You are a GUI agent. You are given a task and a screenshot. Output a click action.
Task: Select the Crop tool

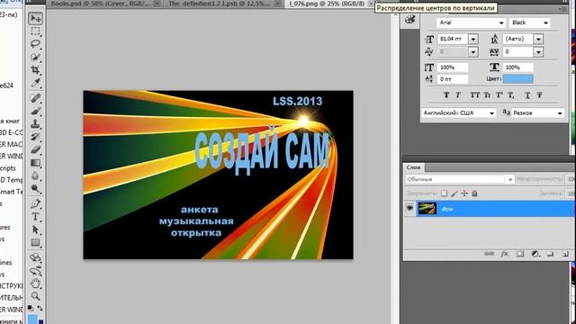tap(36, 70)
